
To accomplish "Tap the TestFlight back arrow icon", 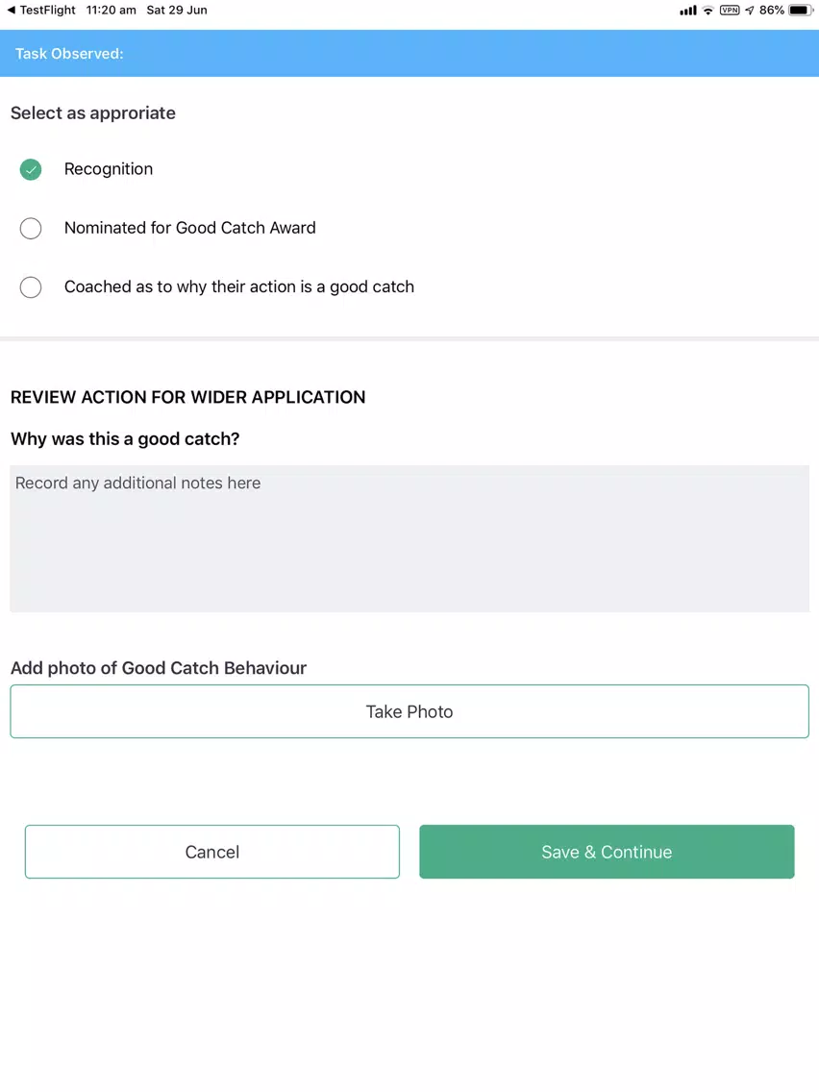I will 11,11.
